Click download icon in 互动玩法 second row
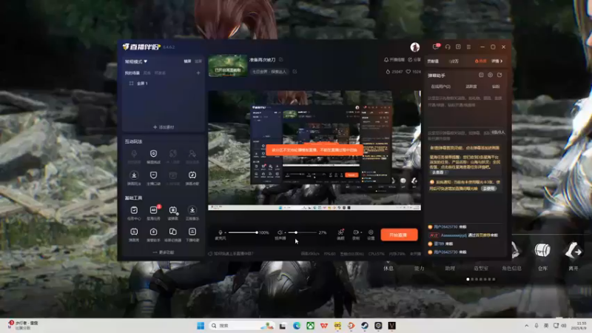 (x=134, y=175)
